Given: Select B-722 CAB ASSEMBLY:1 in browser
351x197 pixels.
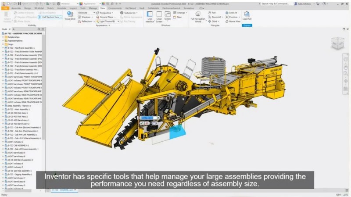Looking at the screenshot, I should click(x=18, y=146).
